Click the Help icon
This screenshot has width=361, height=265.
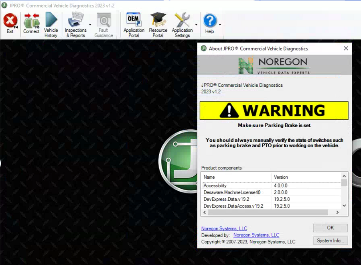point(210,24)
